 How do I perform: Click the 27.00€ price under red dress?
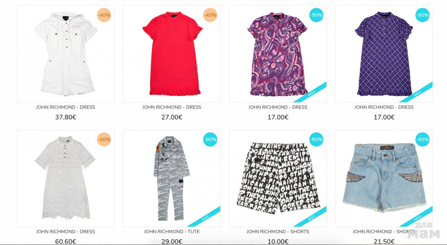[x=172, y=117]
